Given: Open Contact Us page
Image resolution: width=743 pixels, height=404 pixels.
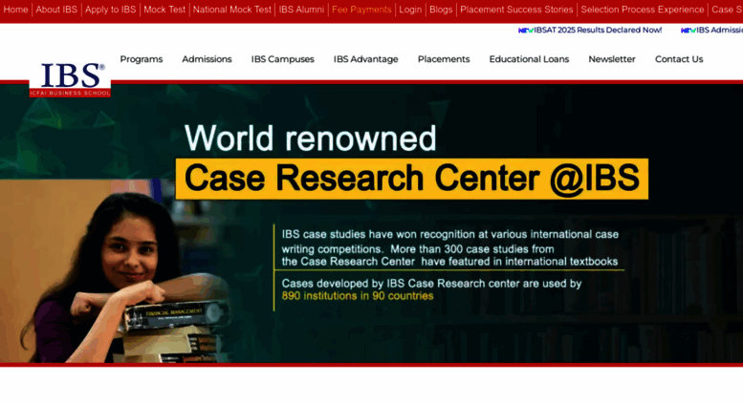Looking at the screenshot, I should point(678,59).
